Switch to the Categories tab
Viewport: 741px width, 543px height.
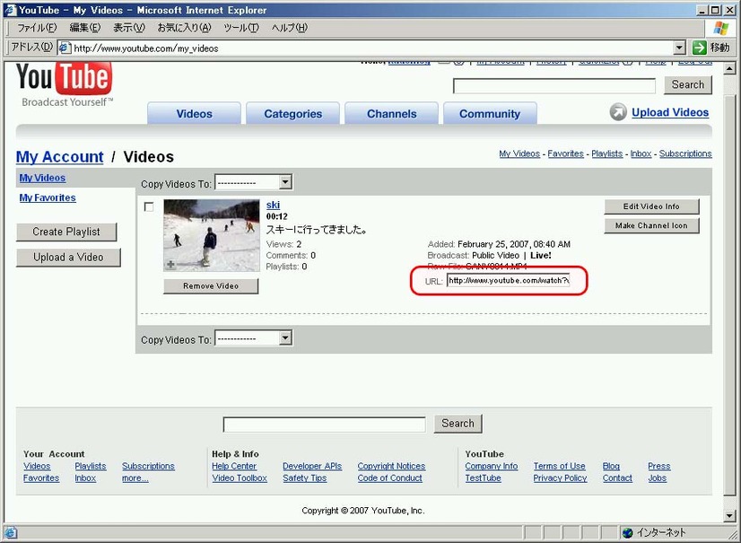[x=293, y=113]
